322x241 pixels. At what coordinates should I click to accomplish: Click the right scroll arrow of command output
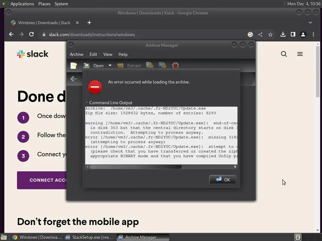coord(235,167)
